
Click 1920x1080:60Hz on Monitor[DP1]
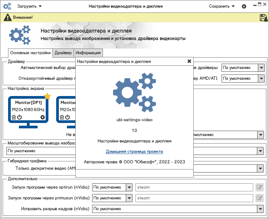pos(28,110)
